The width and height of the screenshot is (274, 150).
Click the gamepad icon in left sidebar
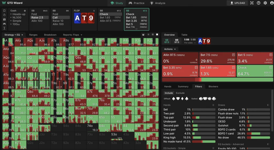(x=4, y=24)
